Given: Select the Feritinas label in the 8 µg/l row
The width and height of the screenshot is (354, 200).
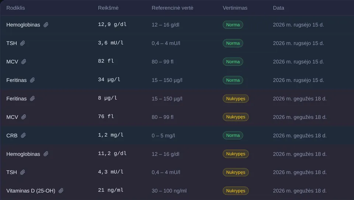Looking at the screenshot, I should 17,99.
